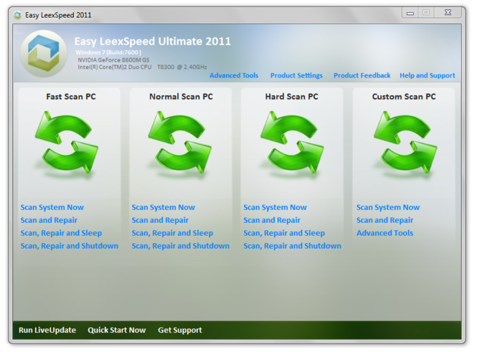Select Scan, Repair and Sleep under Fast Scan
This screenshot has width=477, height=352.
tap(61, 233)
